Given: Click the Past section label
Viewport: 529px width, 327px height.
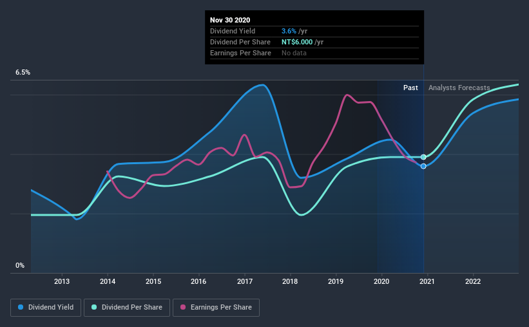Looking at the screenshot, I should tap(410, 88).
